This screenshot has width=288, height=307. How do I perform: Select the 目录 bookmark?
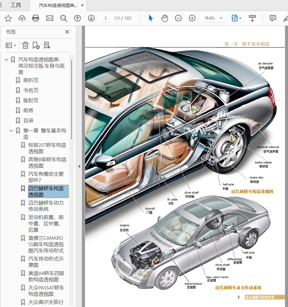coord(28,121)
